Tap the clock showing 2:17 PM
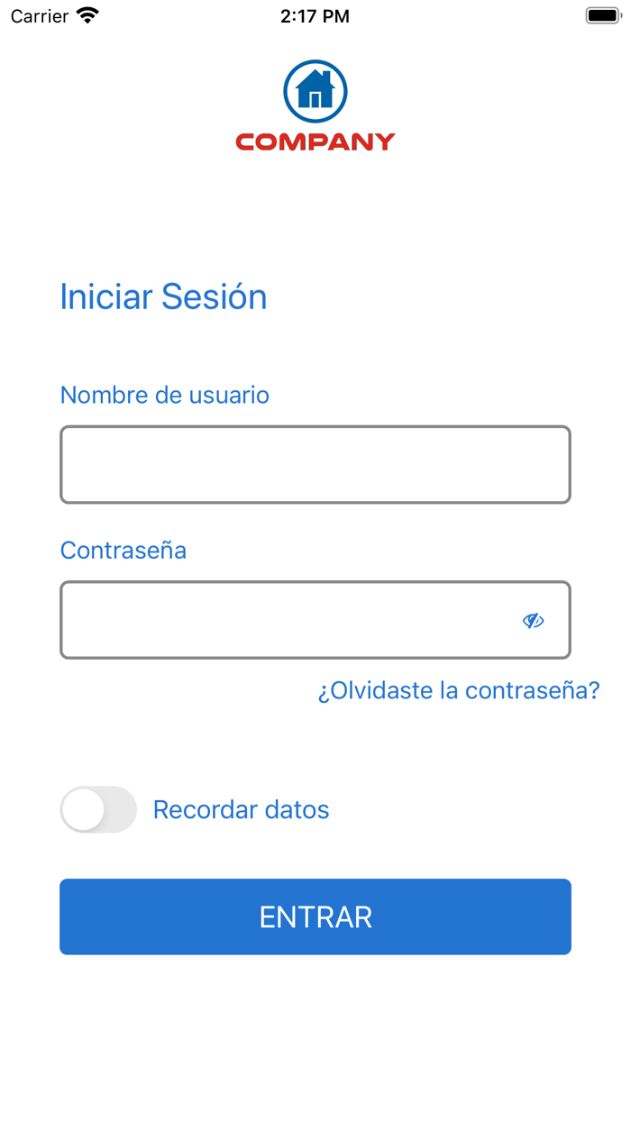The height and width of the screenshot is (1121, 631). coord(315,15)
